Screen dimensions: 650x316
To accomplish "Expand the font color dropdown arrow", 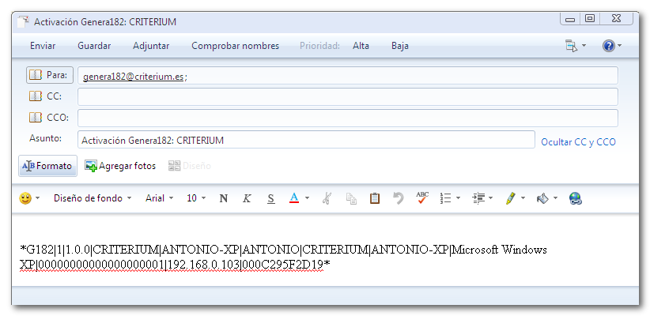I will click(307, 198).
